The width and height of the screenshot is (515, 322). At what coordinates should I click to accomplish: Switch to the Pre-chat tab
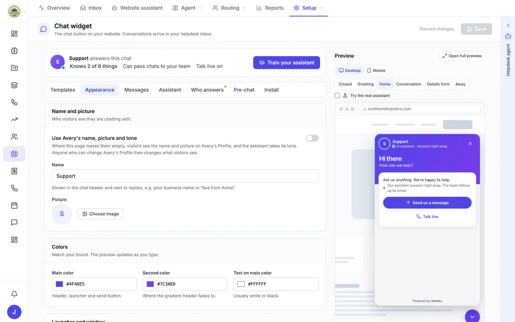pos(244,90)
